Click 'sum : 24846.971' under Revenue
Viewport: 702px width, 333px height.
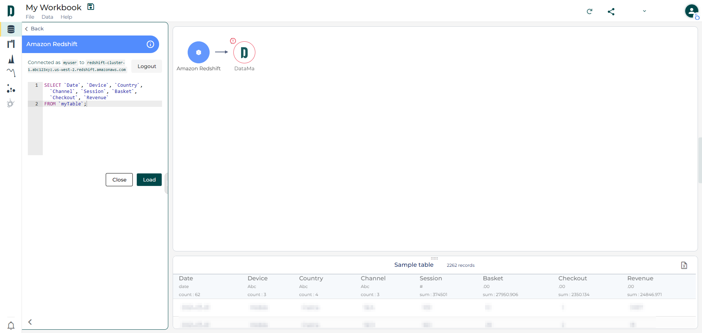pos(644,295)
